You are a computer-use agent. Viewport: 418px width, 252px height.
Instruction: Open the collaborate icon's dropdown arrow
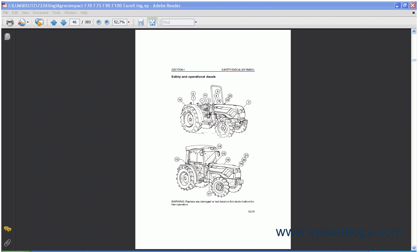(x=28, y=22)
